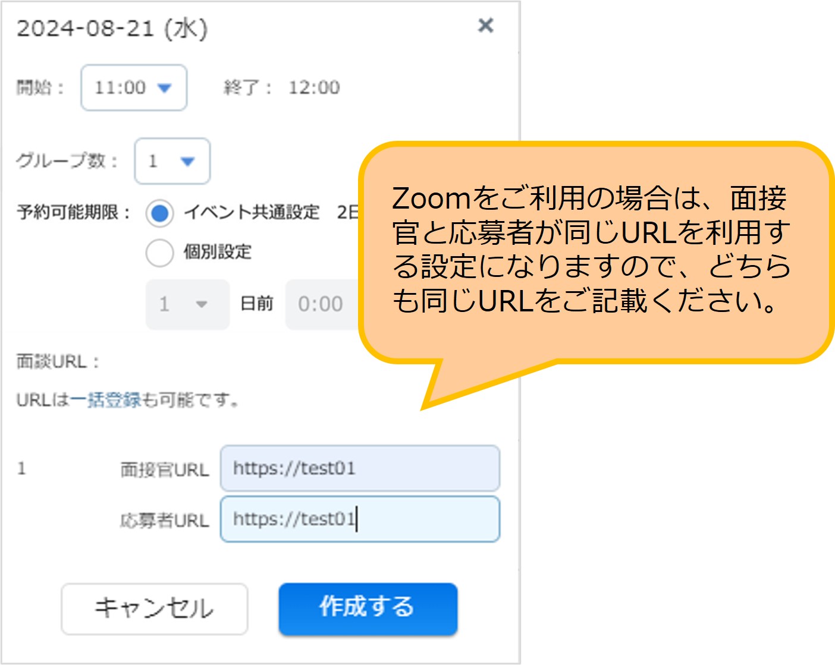
Task: Click the 終了 12:00 end time text
Action: (x=282, y=87)
